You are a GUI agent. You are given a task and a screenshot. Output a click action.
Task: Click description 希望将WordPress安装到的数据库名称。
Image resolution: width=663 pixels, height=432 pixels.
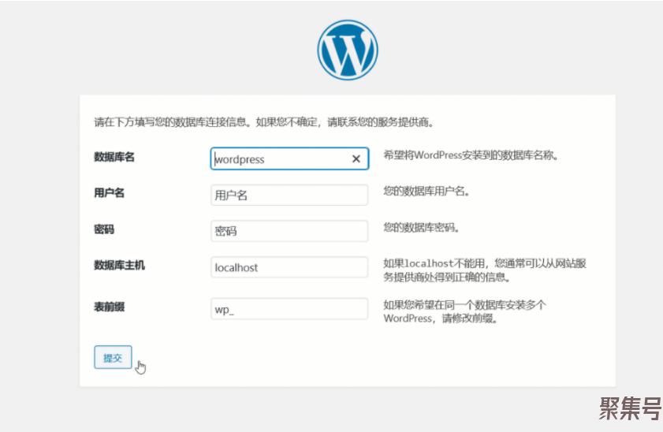471,155
